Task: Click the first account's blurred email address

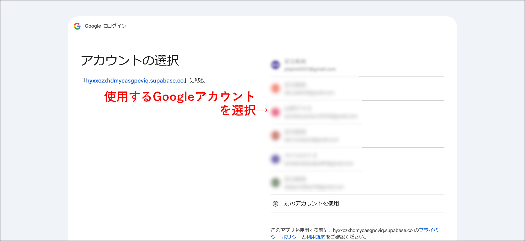Action: [x=310, y=69]
